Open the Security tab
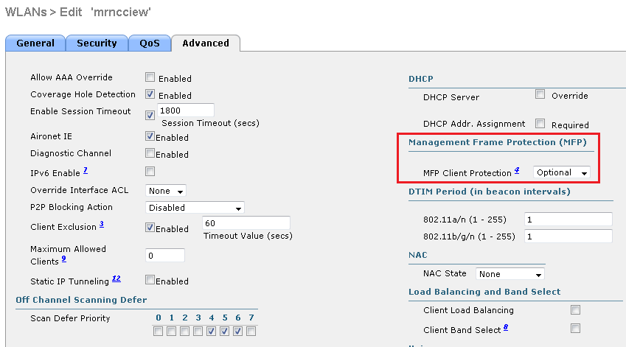 tap(97, 43)
